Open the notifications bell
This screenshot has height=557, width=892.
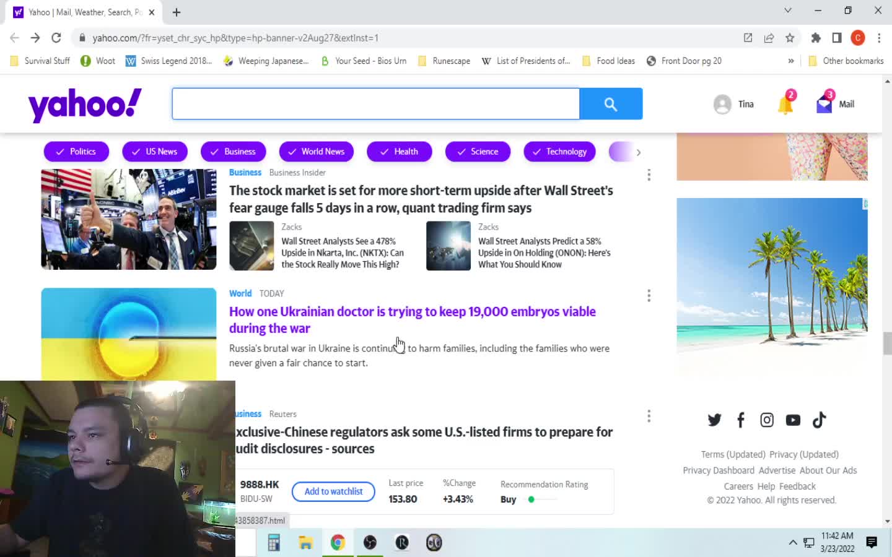(785, 104)
